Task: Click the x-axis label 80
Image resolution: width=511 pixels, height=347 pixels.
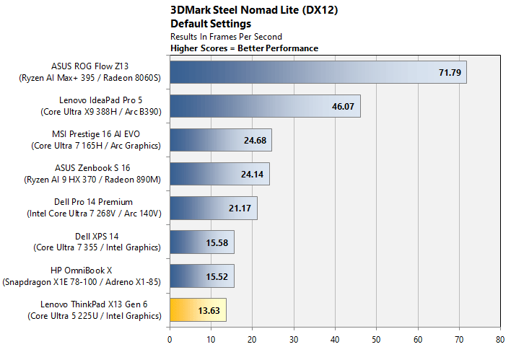Action: point(500,340)
